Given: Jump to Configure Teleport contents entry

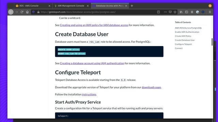Looking at the screenshot, I should click(183, 44).
